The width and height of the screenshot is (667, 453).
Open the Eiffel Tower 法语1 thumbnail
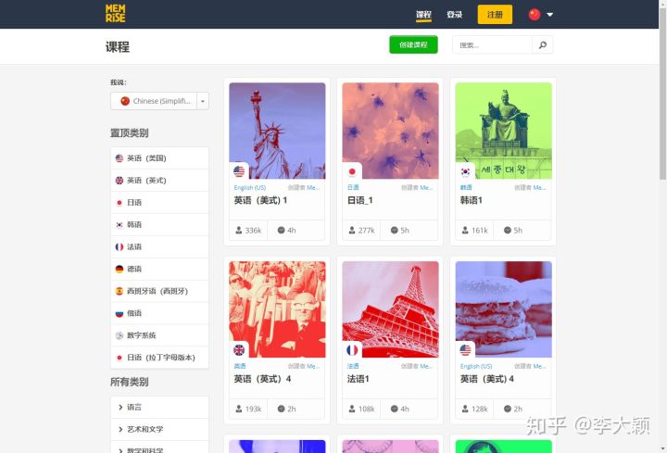pos(391,309)
